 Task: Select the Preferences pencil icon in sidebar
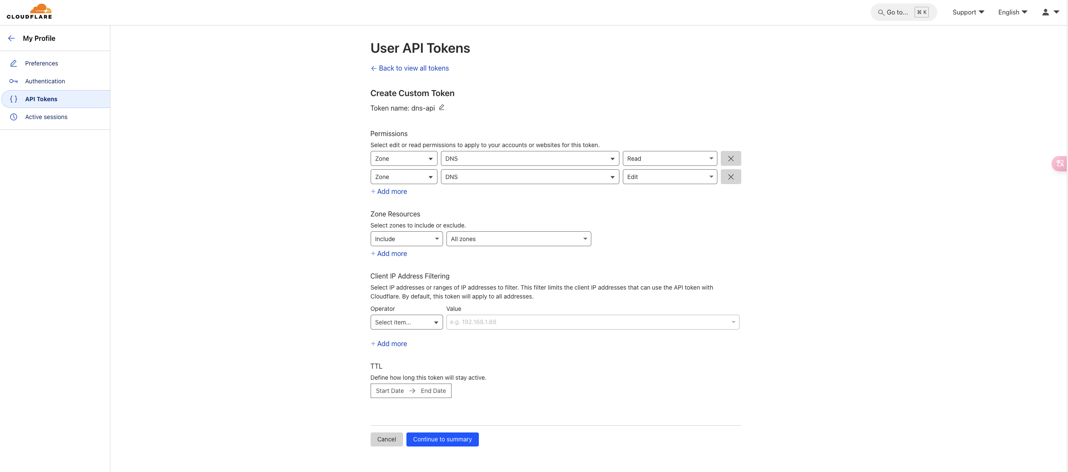pyautogui.click(x=13, y=63)
